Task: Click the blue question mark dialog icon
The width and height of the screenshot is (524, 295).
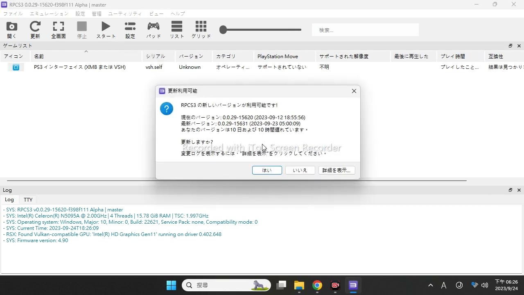Action: point(167,109)
